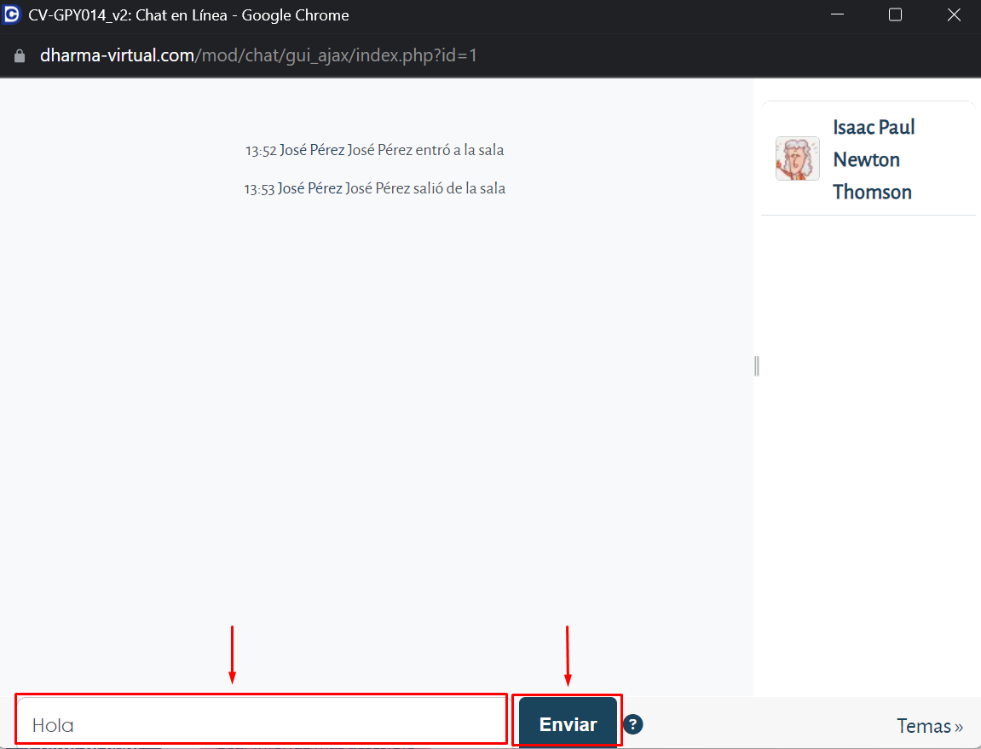Expand the Temas themes menu
Viewport: 981px width, 749px height.
pos(929,726)
